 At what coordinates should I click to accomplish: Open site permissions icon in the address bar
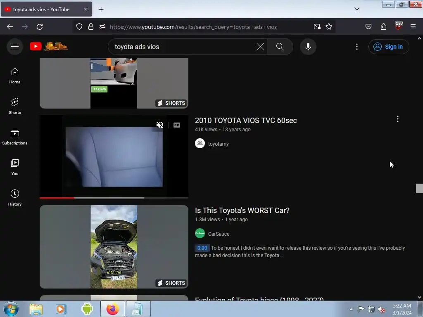[x=102, y=27]
